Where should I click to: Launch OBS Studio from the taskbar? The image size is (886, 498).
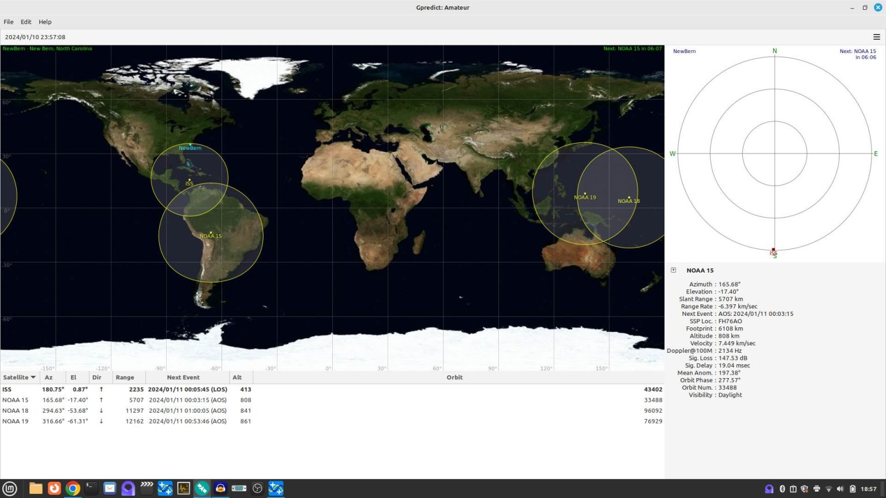click(x=257, y=488)
